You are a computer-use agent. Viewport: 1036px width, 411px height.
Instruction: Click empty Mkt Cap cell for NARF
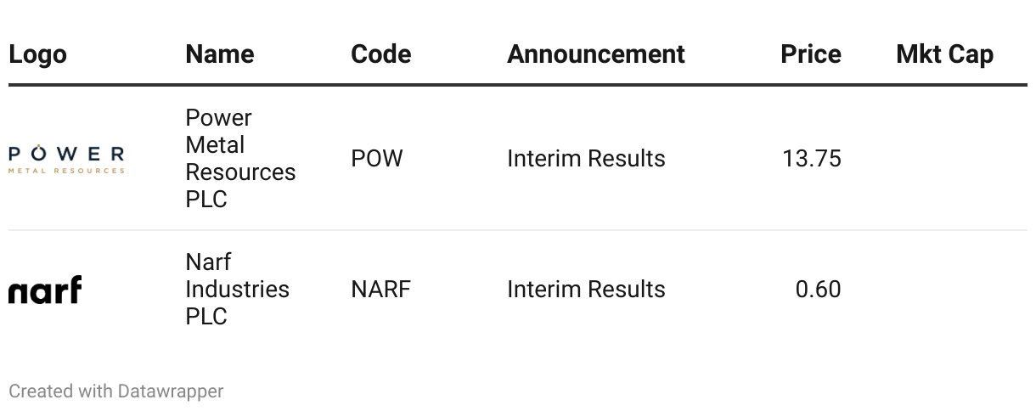pos(944,290)
